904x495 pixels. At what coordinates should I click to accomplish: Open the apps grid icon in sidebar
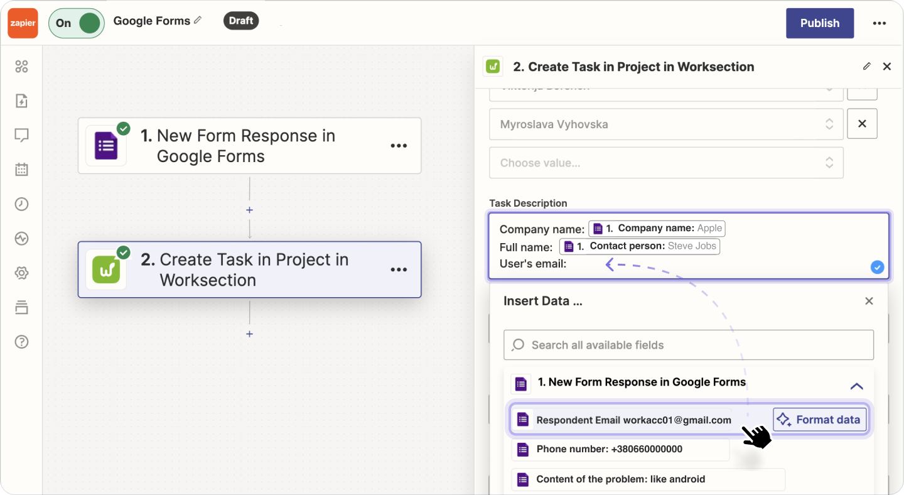(x=22, y=67)
